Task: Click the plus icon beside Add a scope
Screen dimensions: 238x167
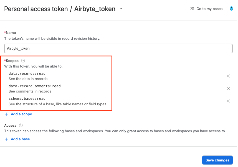Action: coord(6,114)
